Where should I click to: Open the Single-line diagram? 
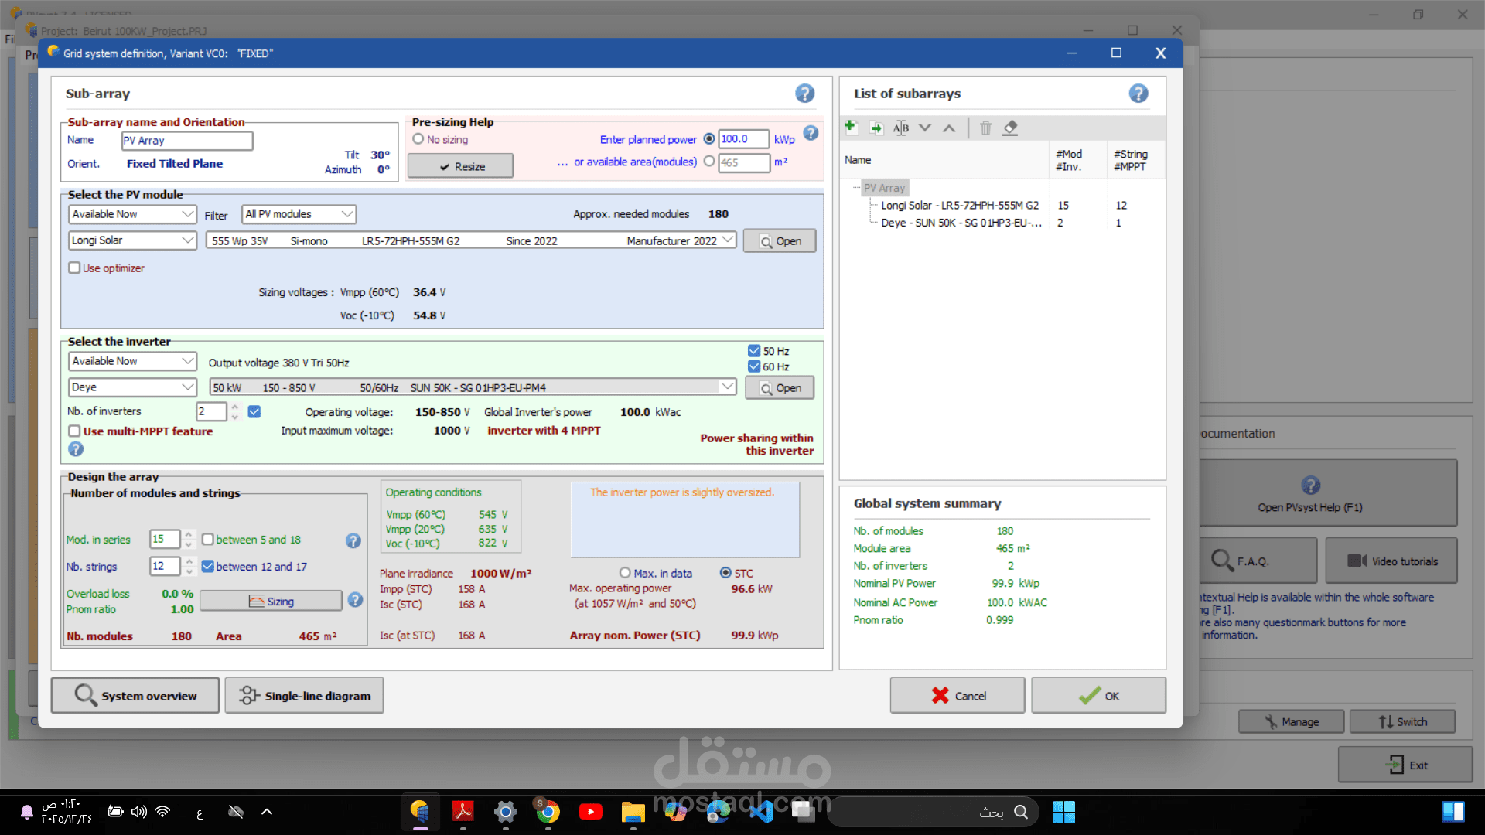(x=304, y=696)
